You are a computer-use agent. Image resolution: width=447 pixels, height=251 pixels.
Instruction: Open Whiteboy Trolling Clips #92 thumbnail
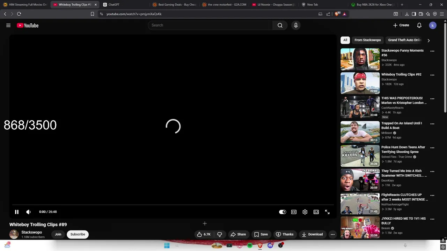[360, 83]
